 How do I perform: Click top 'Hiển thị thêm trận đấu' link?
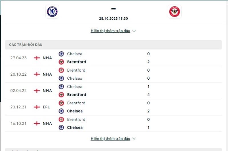110,31
